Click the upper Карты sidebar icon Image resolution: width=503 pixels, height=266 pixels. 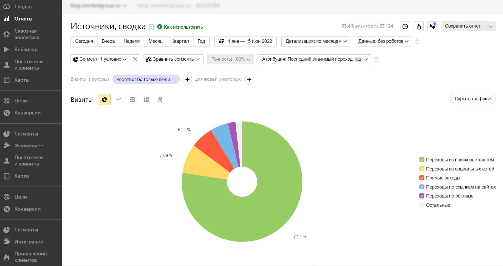coord(7,80)
